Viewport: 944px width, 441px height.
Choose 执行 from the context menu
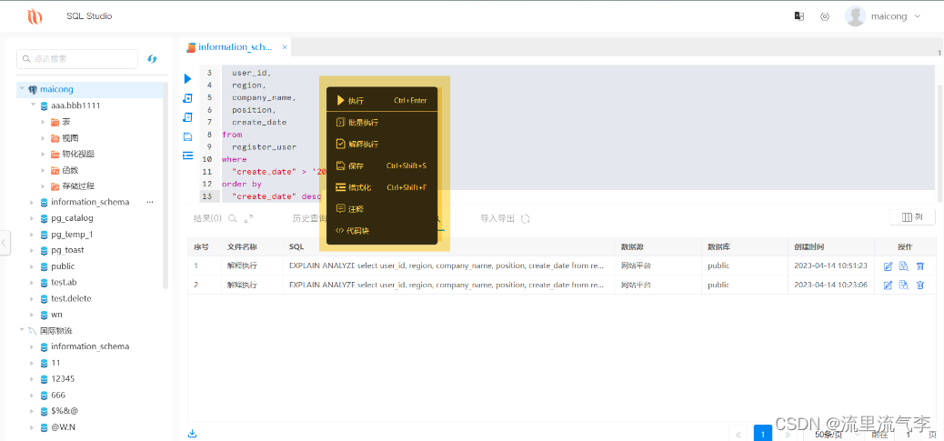[x=382, y=100]
